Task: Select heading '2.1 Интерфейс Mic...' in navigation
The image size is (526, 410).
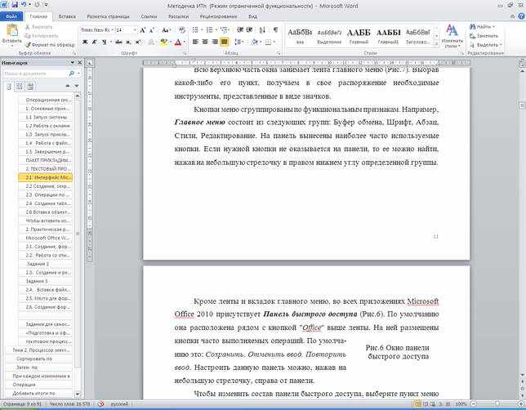Action: (x=45, y=177)
